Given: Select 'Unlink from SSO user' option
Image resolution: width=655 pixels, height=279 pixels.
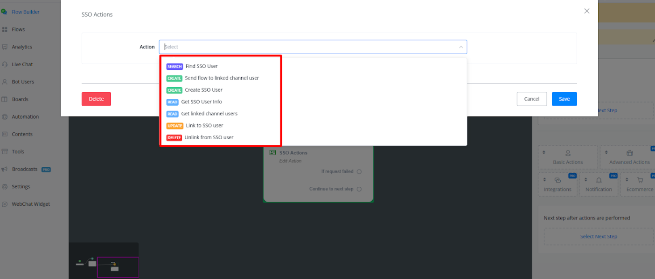Looking at the screenshot, I should click(x=209, y=137).
